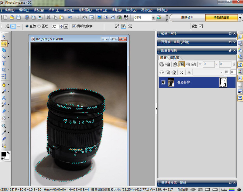The image size is (243, 192).
Task: Expand the Magic Wand tool flyout arrow
Action: [9, 44]
